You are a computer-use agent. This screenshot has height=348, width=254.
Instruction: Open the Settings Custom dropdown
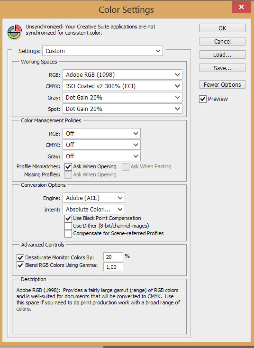pyautogui.click(x=102, y=51)
